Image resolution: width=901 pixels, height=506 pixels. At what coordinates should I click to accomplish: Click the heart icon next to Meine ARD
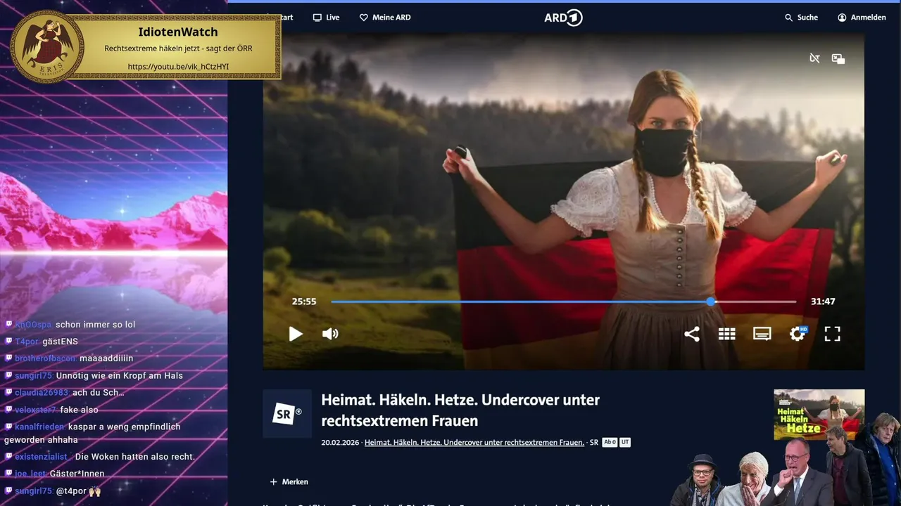pos(364,18)
